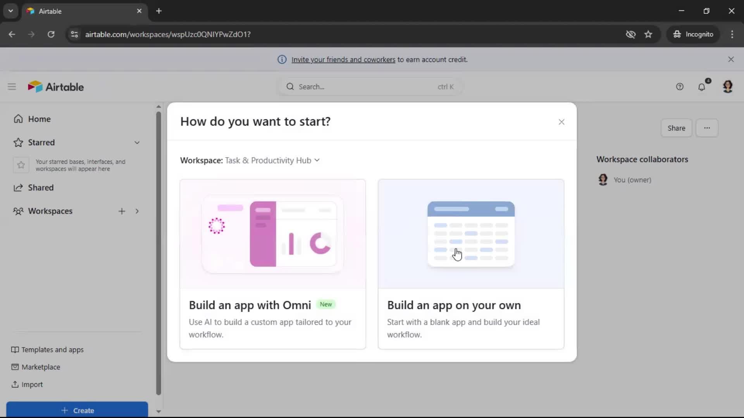Viewport: 744px width, 418px height.
Task: Click the Share button
Action: 676,128
